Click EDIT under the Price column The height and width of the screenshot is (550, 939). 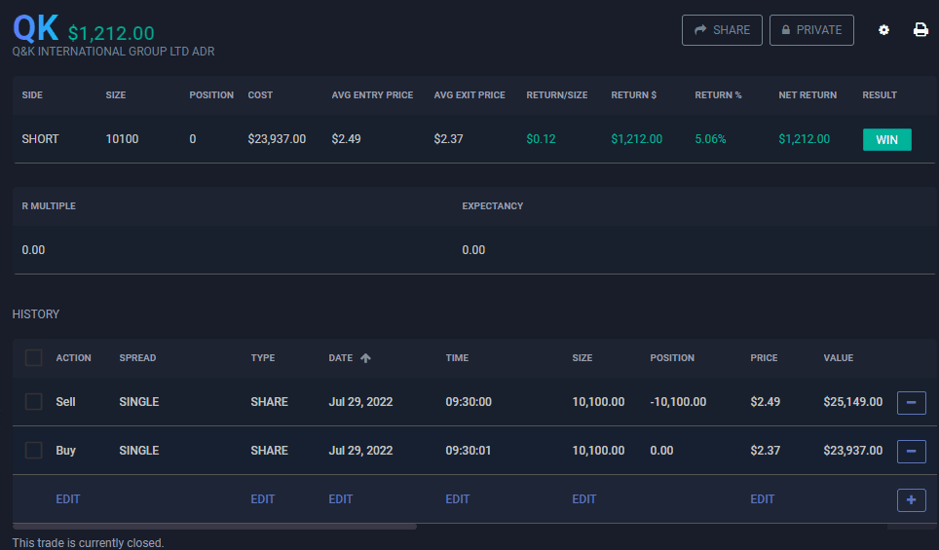763,499
